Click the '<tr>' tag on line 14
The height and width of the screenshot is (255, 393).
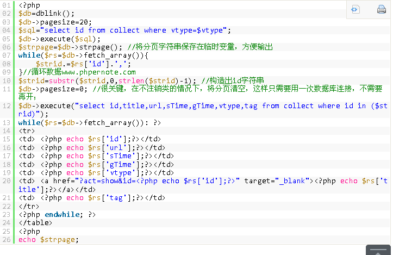coord(27,131)
